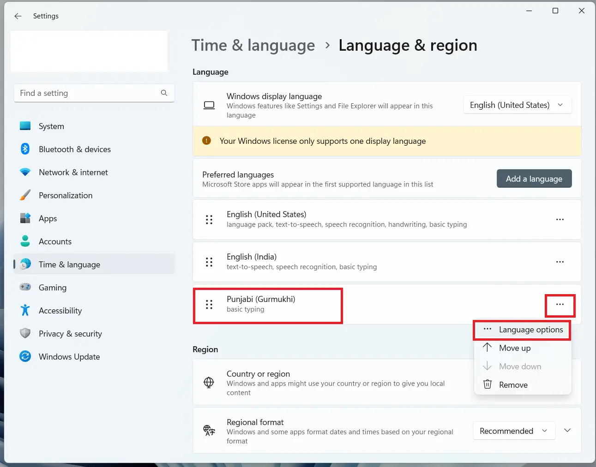596x467 pixels.
Task: Select Remove in the context menu
Action: point(523,385)
